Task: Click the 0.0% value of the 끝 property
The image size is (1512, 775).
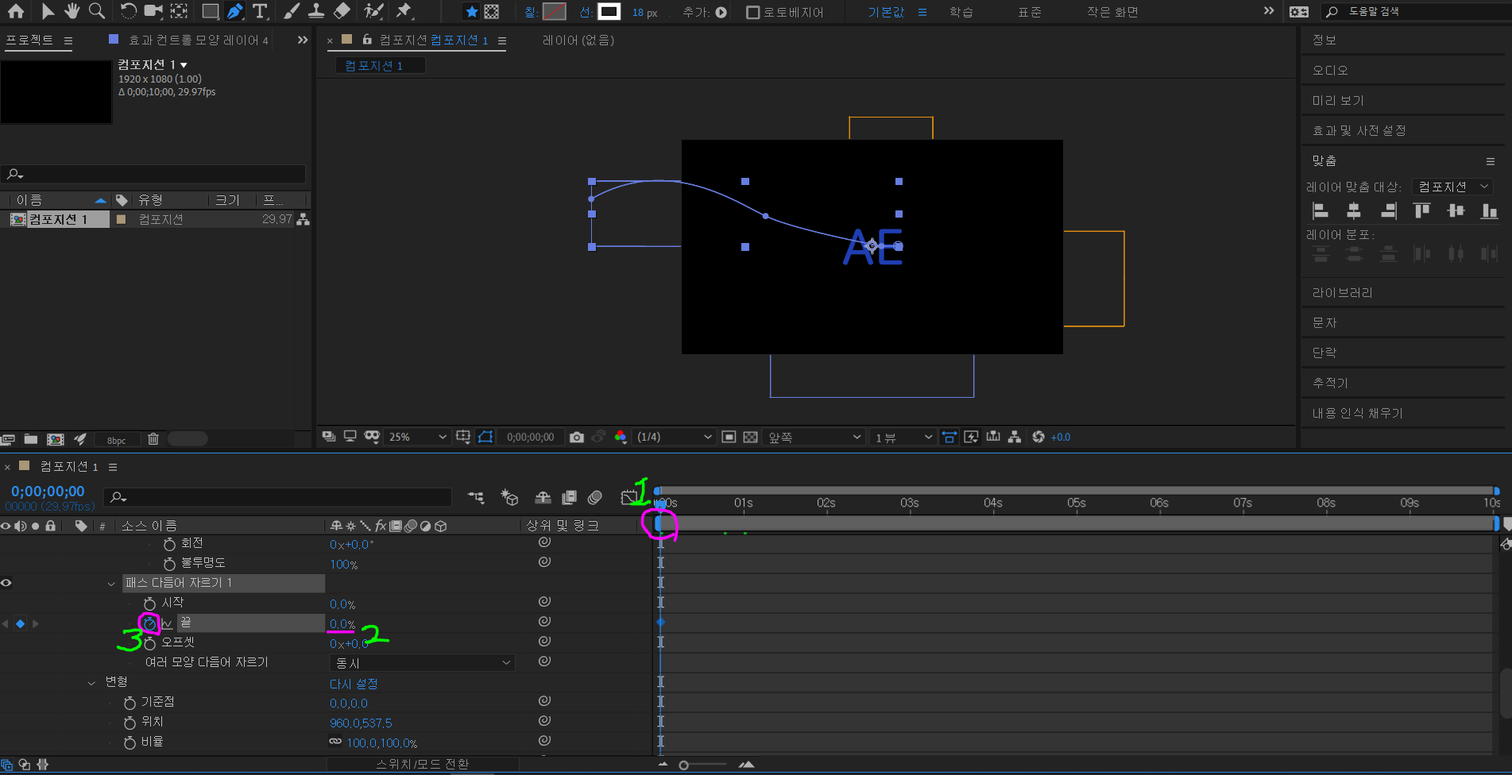Action: coord(342,624)
